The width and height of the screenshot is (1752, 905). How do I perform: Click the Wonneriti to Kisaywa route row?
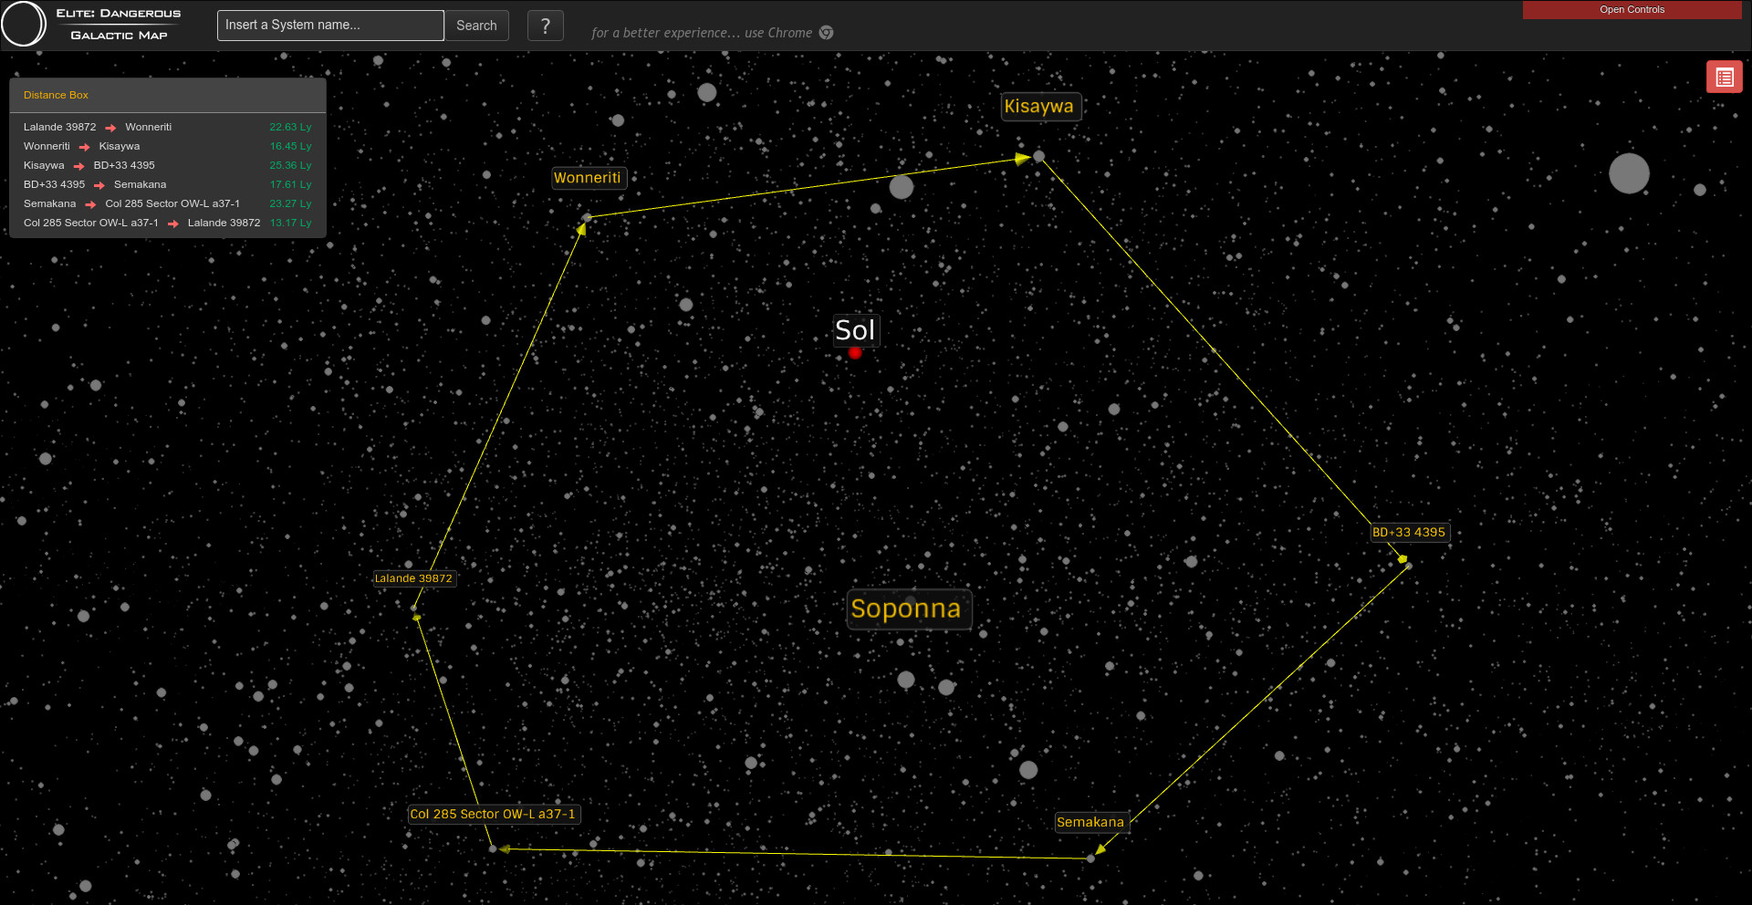[168, 146]
